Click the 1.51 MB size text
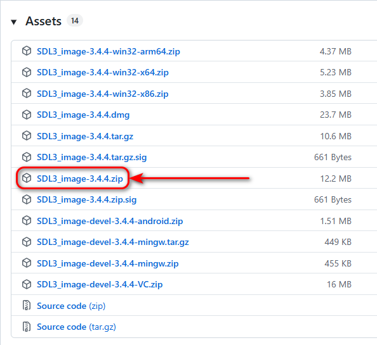 (x=336, y=221)
